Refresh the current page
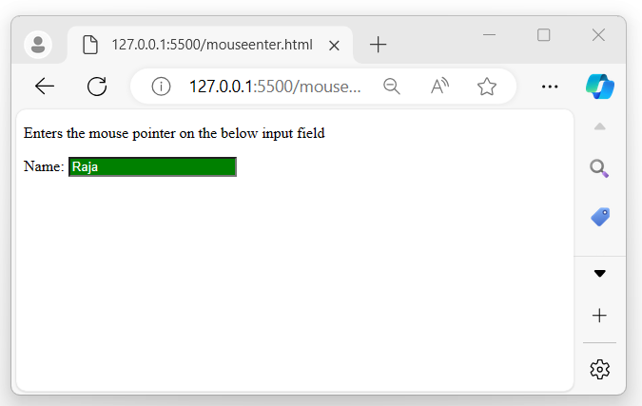 click(96, 87)
